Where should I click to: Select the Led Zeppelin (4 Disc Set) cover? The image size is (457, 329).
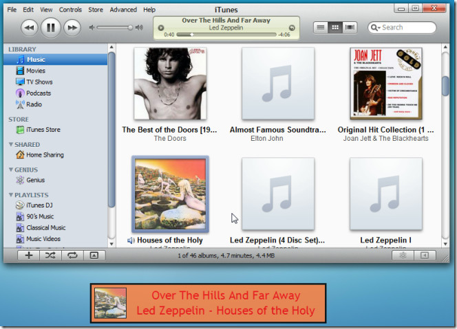(x=278, y=194)
